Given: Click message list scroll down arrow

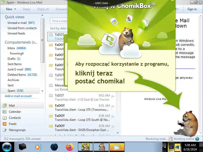Looking at the screenshot, I should (x=118, y=133).
